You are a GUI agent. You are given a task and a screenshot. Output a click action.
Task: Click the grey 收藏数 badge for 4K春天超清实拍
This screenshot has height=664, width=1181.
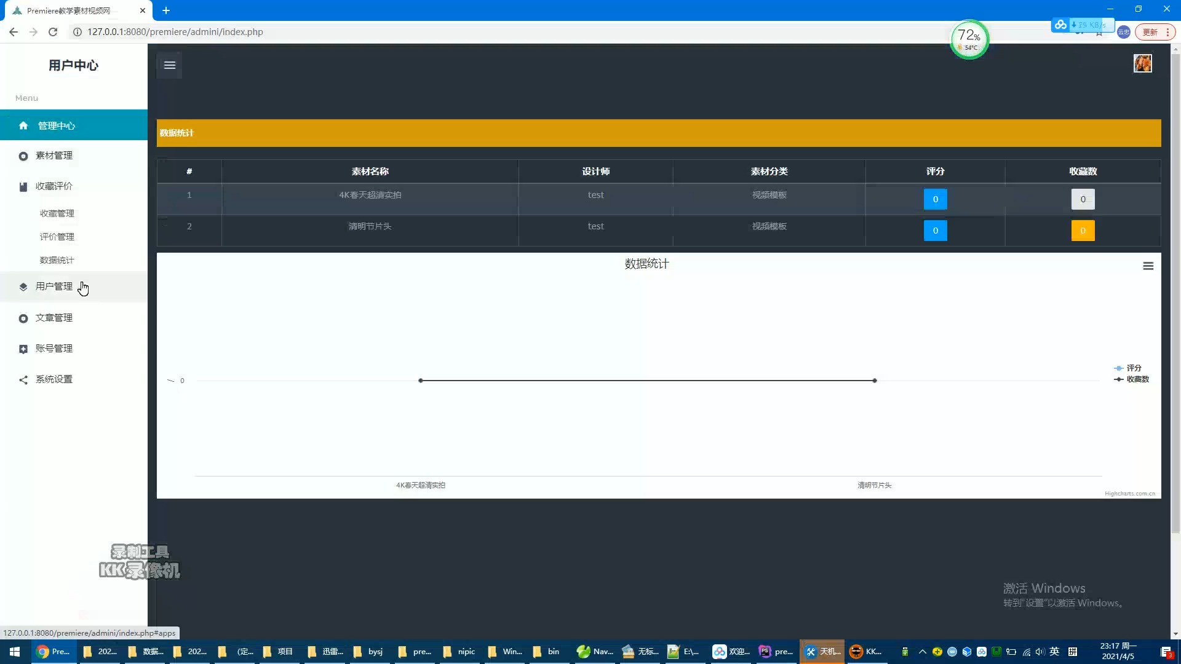pos(1083,199)
